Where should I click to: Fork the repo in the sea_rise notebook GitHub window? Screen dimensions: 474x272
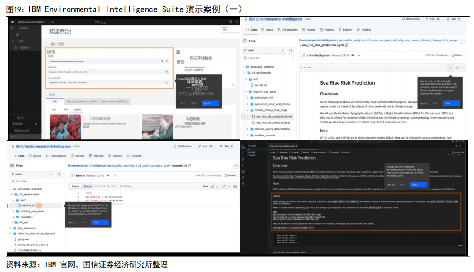tap(433, 19)
